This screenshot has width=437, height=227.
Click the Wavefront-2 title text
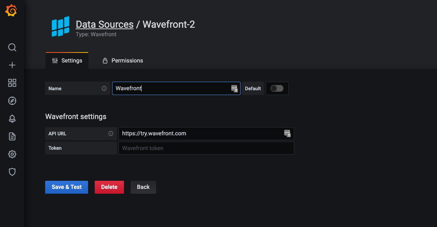pos(169,24)
